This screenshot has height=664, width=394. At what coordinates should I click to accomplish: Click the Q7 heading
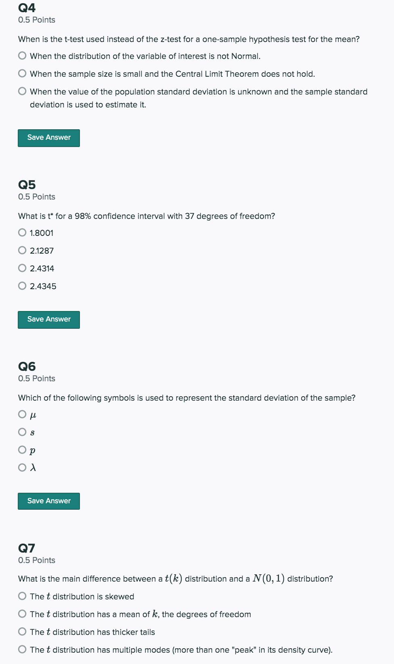26,549
